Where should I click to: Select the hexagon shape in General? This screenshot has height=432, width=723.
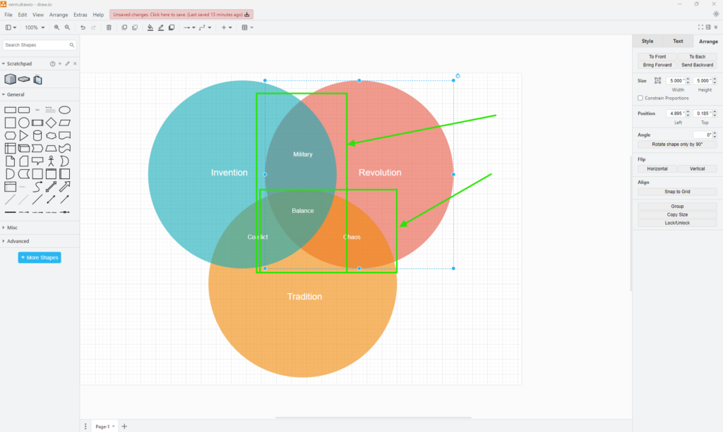click(10, 136)
